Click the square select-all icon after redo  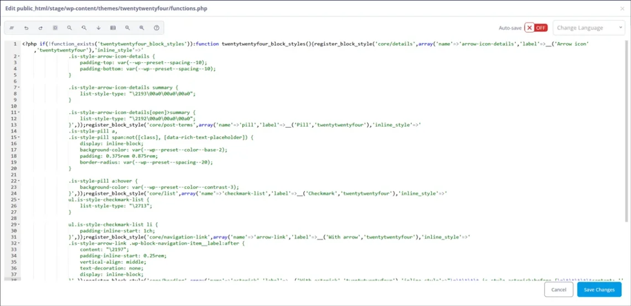pos(55,28)
